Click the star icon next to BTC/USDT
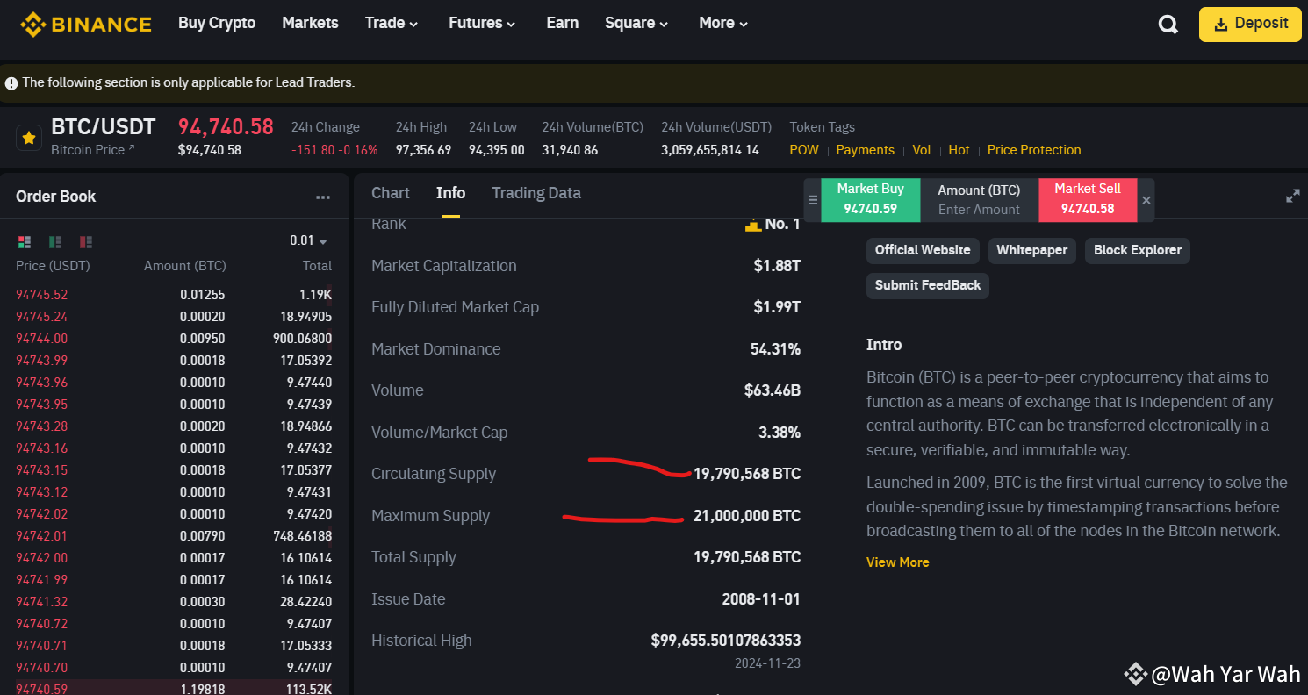1308x695 pixels. tap(29, 137)
